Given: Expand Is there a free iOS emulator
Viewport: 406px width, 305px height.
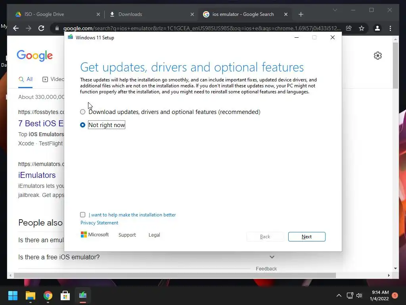Looking at the screenshot, I should [146, 257].
